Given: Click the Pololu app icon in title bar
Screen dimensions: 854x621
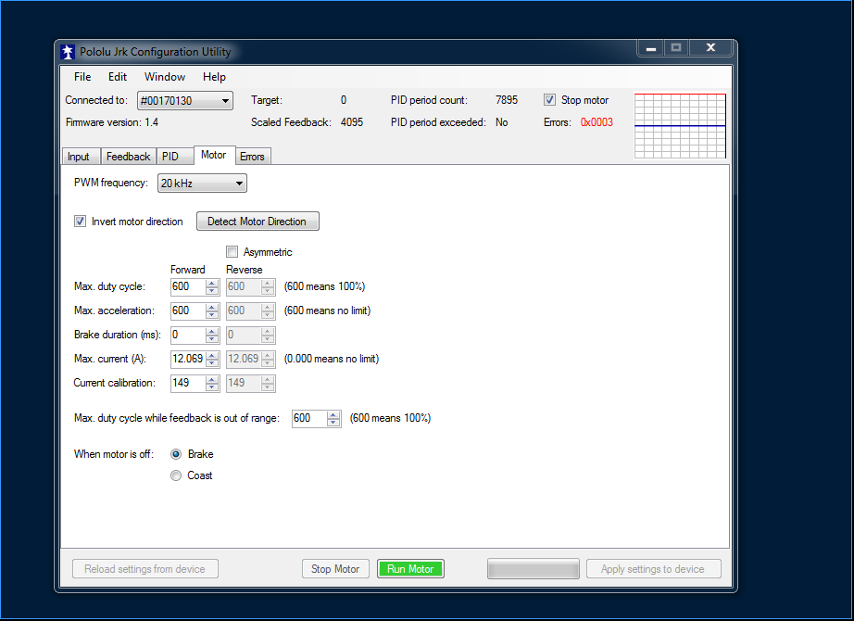Looking at the screenshot, I should pos(68,52).
